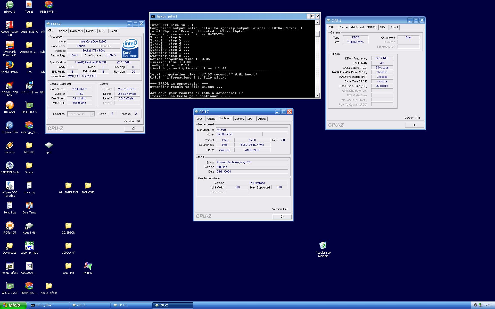Activate the first CPU-Z taskbar button
The image size is (495, 309).
pyautogui.click(x=90, y=305)
